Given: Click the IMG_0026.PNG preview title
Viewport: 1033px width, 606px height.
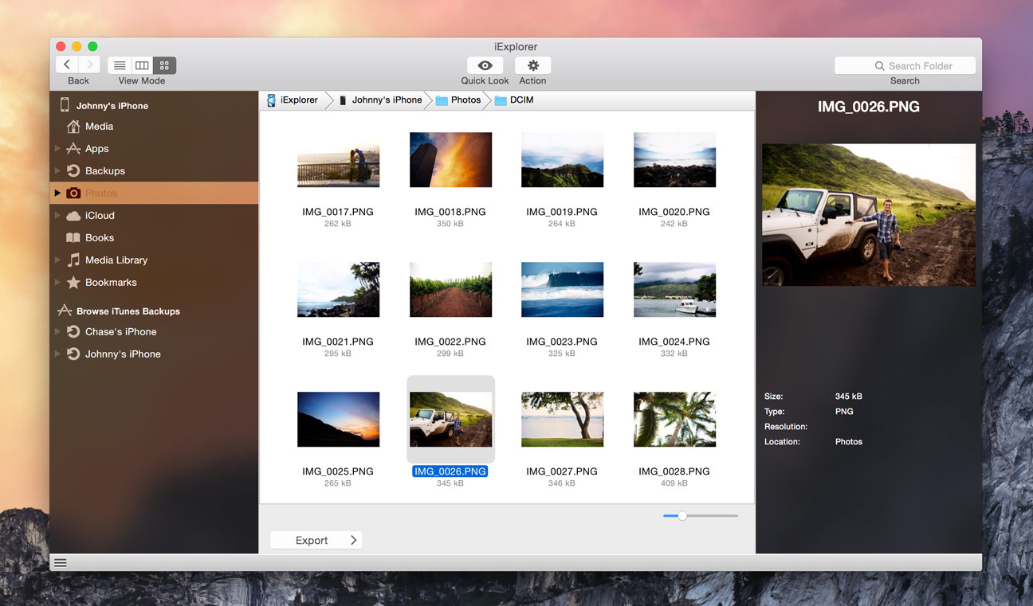Looking at the screenshot, I should tap(869, 107).
